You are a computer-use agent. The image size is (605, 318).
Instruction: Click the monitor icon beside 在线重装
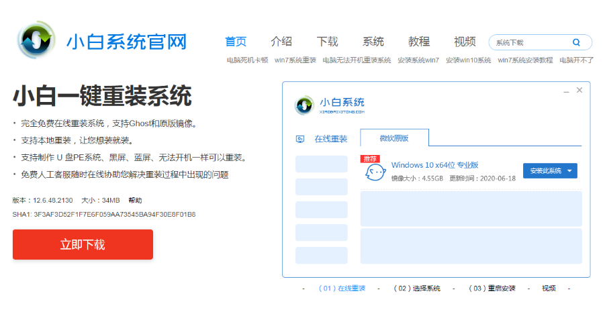pos(299,139)
